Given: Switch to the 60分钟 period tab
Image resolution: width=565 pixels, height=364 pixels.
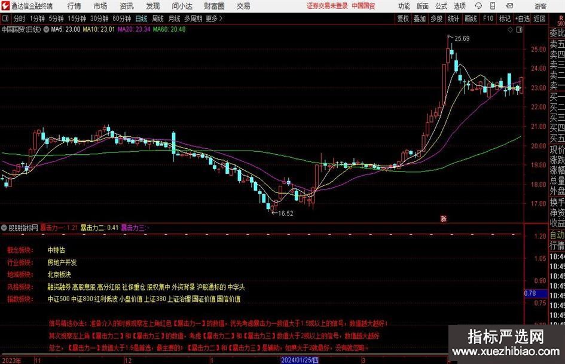Looking at the screenshot, I should tap(121, 19).
